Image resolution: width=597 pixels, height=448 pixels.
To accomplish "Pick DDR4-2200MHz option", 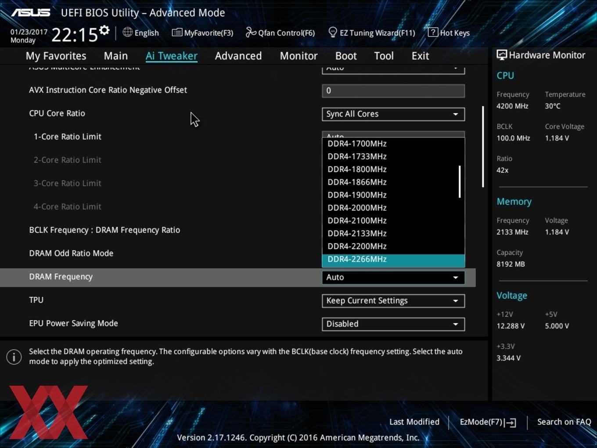I will tap(393, 246).
